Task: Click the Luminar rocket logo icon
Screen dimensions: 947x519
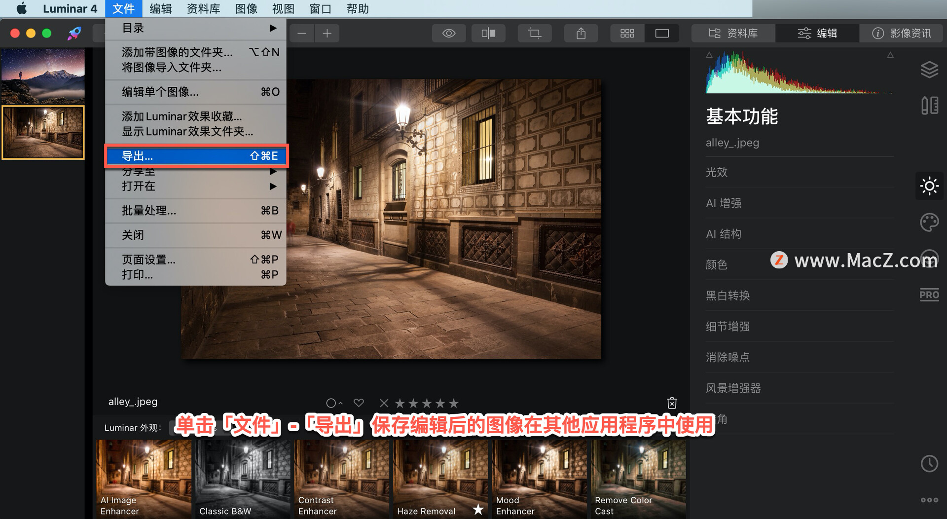Action: 74,33
